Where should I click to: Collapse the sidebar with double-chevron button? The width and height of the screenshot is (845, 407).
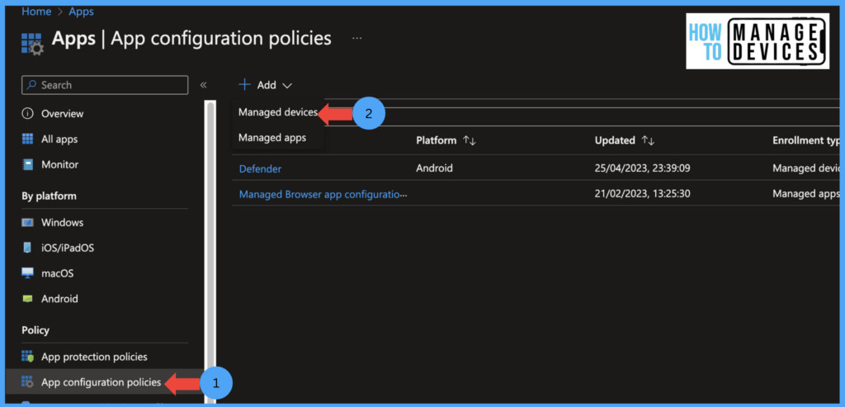(x=203, y=85)
